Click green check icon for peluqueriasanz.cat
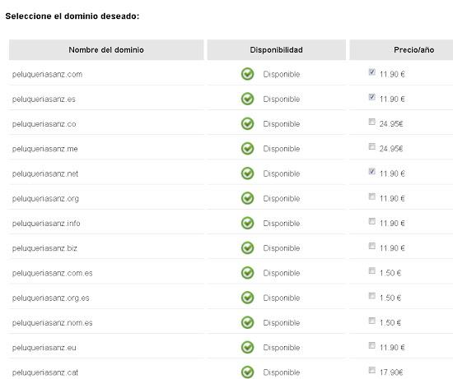 (x=247, y=372)
